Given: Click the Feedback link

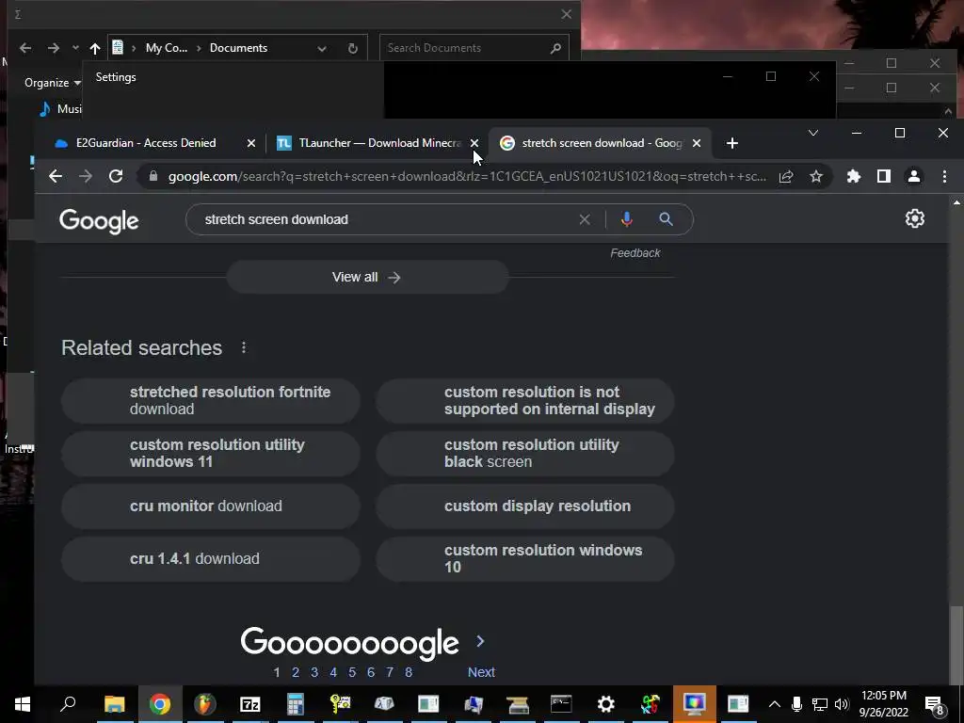Looking at the screenshot, I should point(635,253).
